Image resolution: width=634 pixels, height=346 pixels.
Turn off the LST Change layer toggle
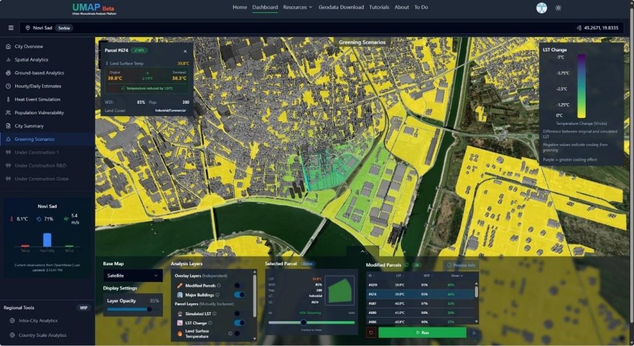click(240, 323)
